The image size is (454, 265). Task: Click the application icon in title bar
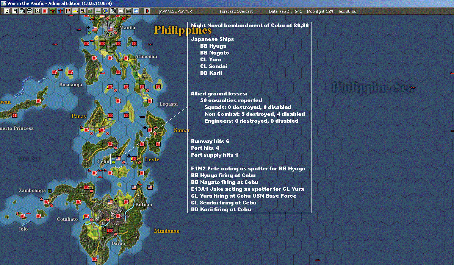click(3, 3)
